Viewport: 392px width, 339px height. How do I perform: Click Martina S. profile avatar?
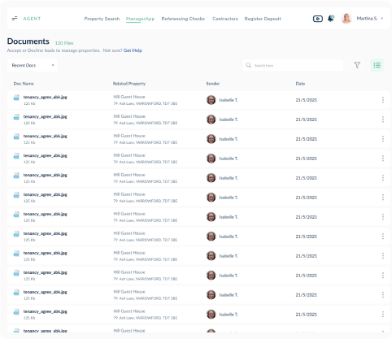click(346, 19)
